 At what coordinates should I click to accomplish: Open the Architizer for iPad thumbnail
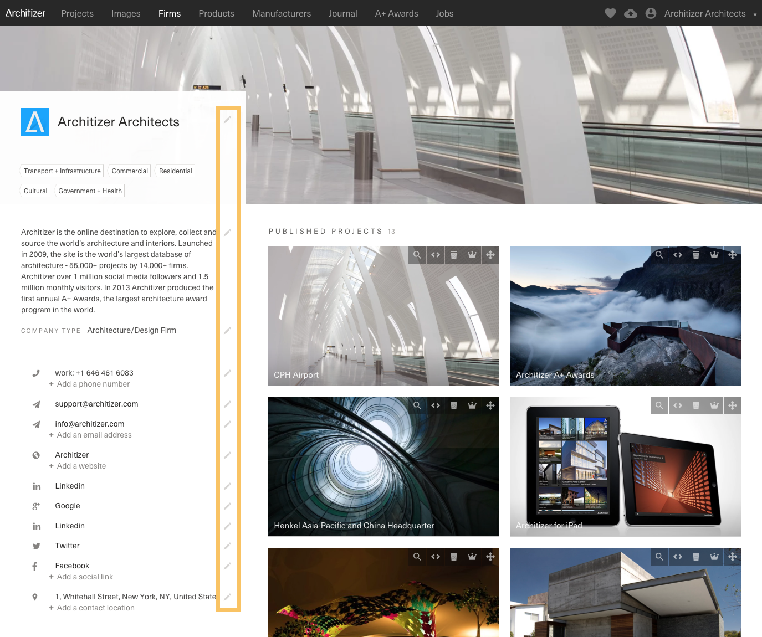coord(626,466)
